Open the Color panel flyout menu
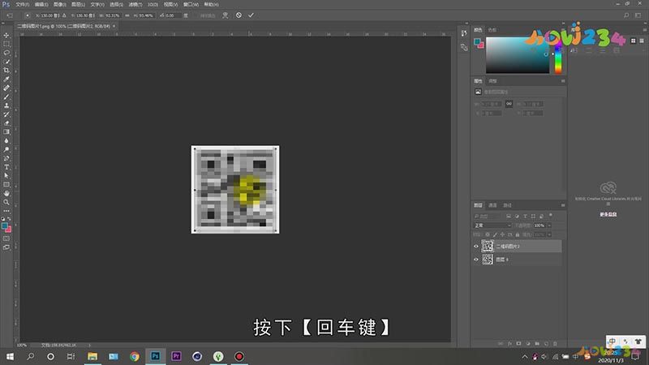The height and width of the screenshot is (365, 649). coord(563,30)
